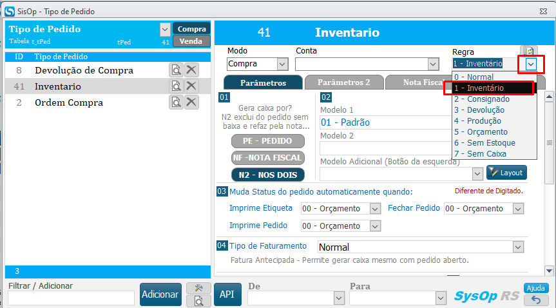The image size is (556, 308).
Task: Delete the Ordem Compra row
Action: point(191,102)
